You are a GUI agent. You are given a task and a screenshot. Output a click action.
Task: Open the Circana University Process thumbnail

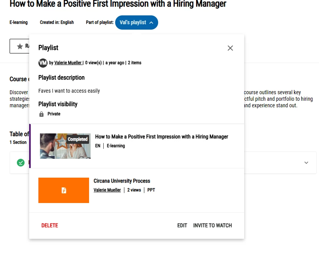click(64, 190)
